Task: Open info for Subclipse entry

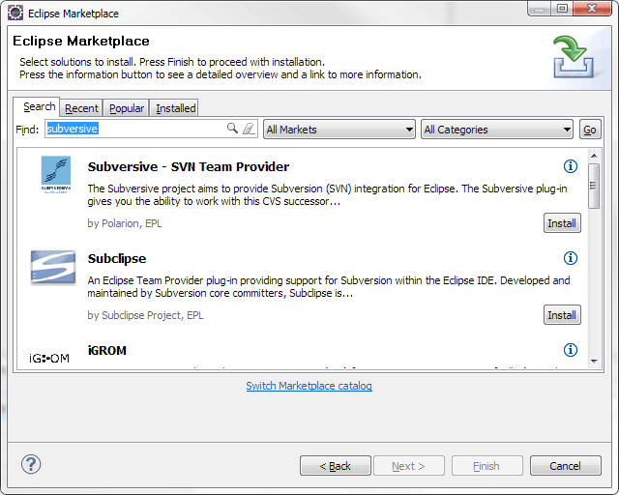Action: 570,258
